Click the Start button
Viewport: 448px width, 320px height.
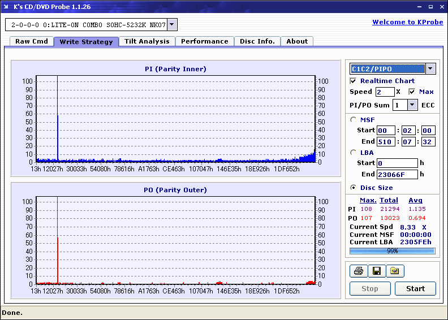coord(415,288)
